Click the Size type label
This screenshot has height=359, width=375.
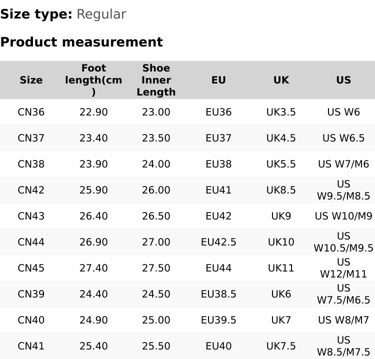click(36, 14)
